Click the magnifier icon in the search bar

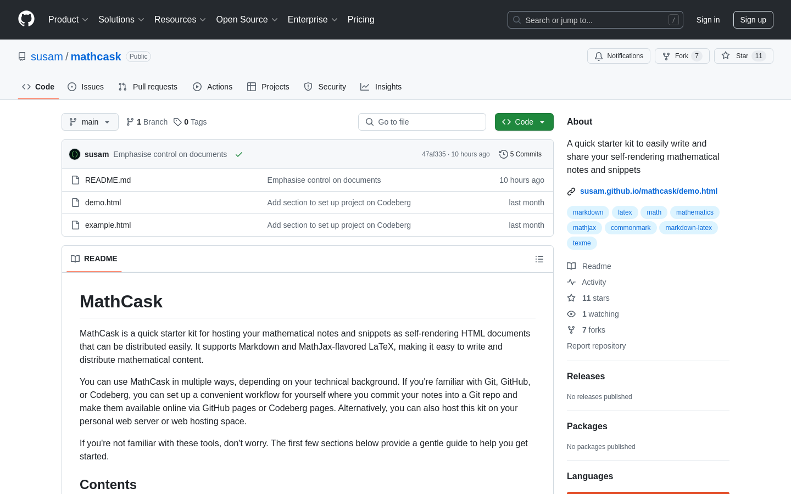point(517,20)
